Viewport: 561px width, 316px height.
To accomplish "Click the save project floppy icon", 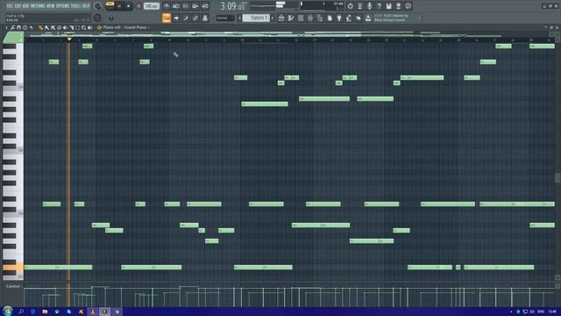I will pyautogui.click(x=388, y=6).
